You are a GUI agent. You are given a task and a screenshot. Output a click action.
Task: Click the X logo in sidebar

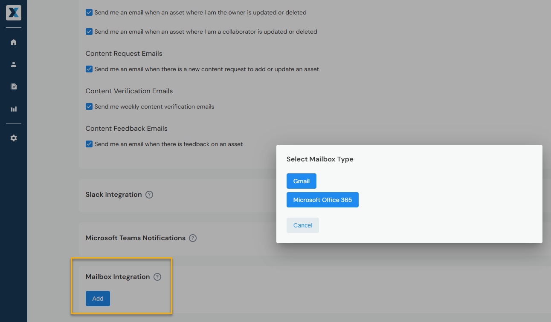pos(14,13)
